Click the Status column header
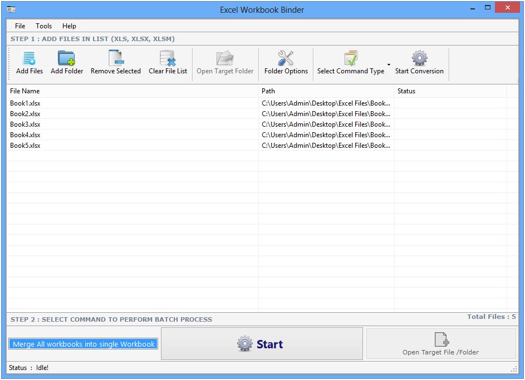This screenshot has width=525, height=380. pyautogui.click(x=450, y=91)
